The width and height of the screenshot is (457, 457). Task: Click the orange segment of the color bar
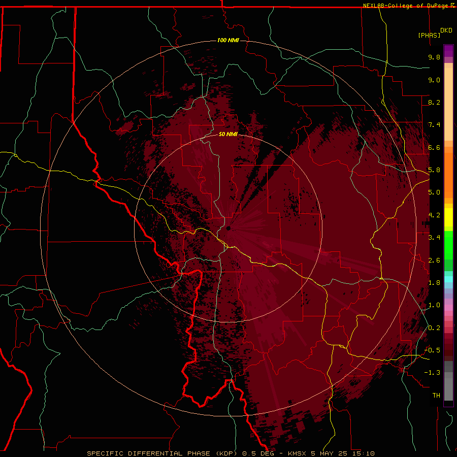[448, 175]
